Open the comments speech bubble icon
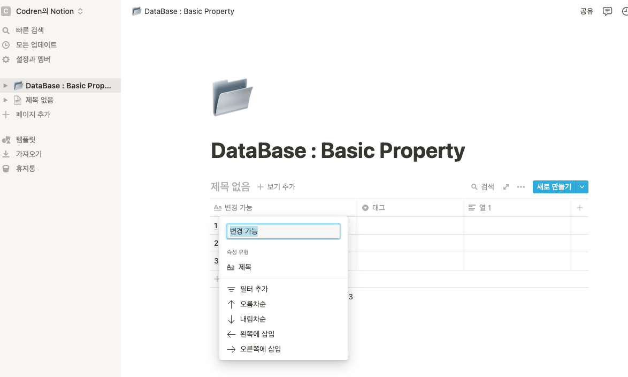Viewport: 628px width, 377px height. 607,11
